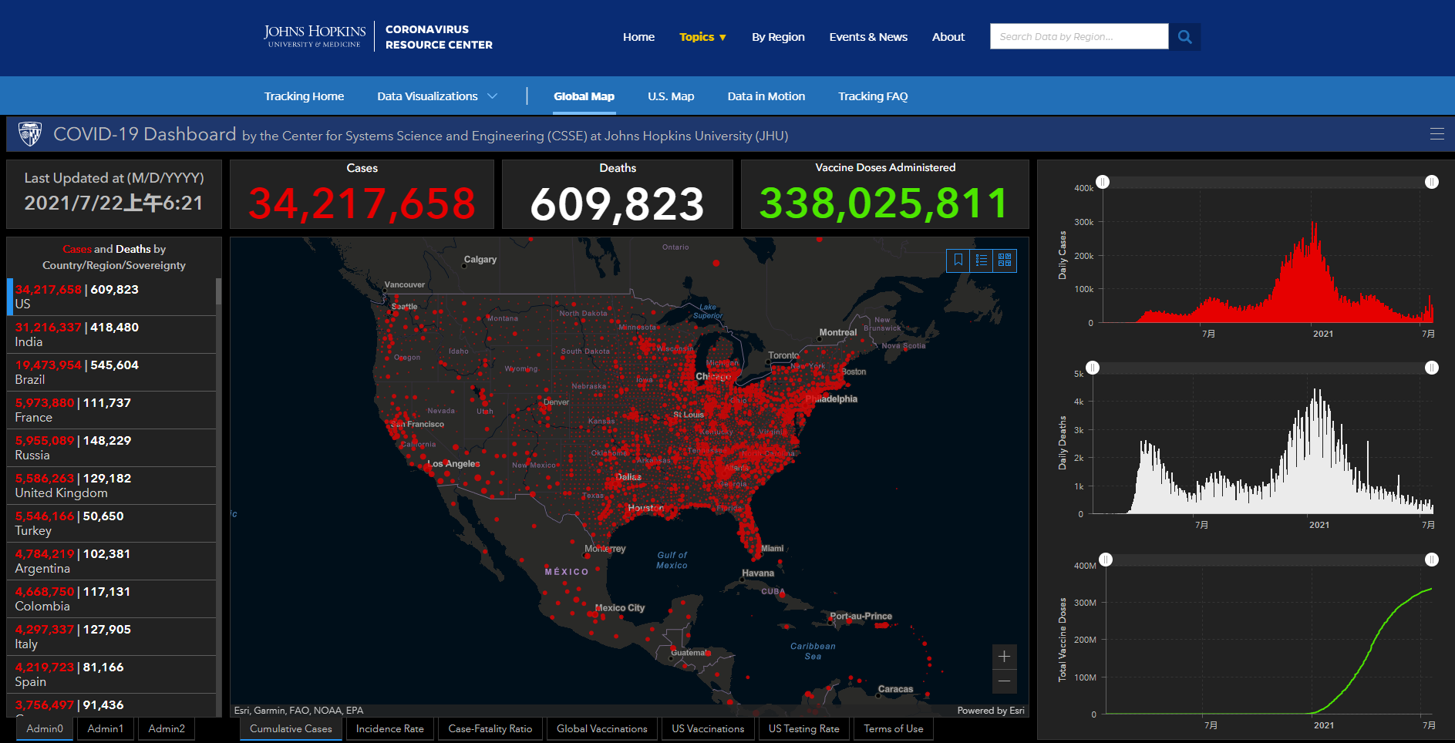Click the search magnifier icon
1455x743 pixels.
click(1184, 37)
